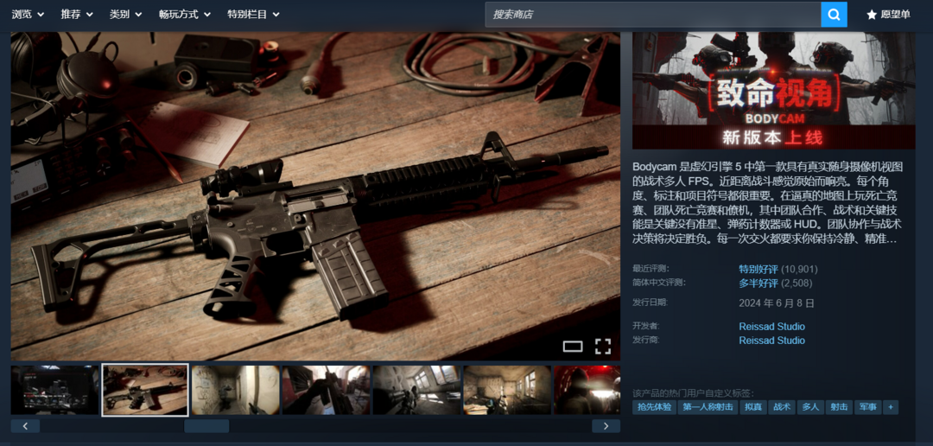Open the bright hallway screenshot thumbnail

pyautogui.click(x=236, y=390)
